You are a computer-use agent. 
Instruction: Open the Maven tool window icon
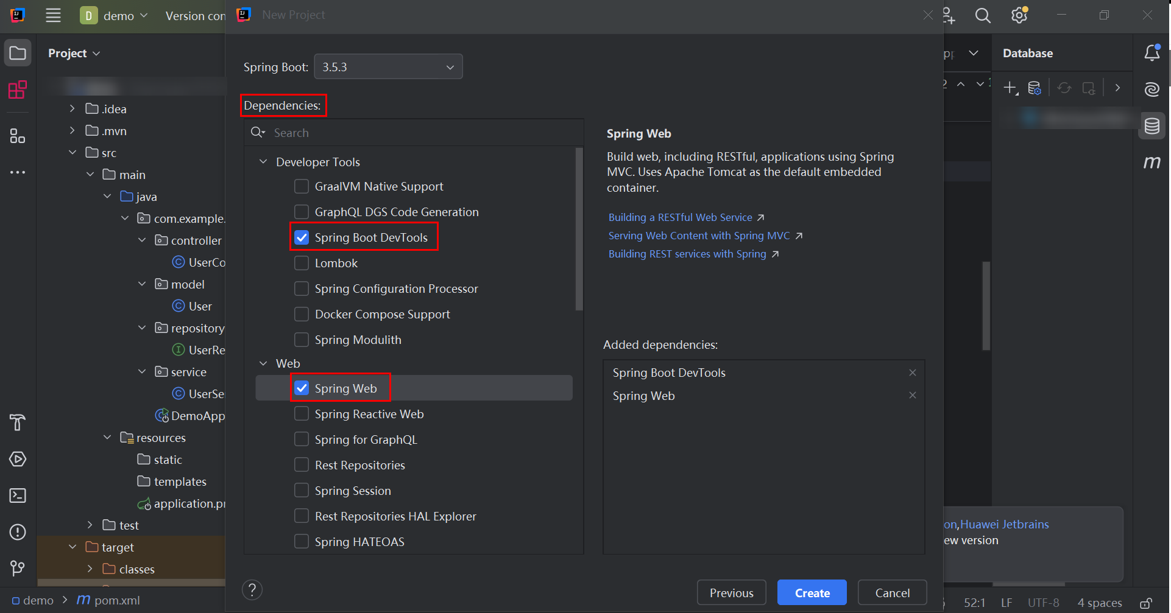[x=1152, y=163]
